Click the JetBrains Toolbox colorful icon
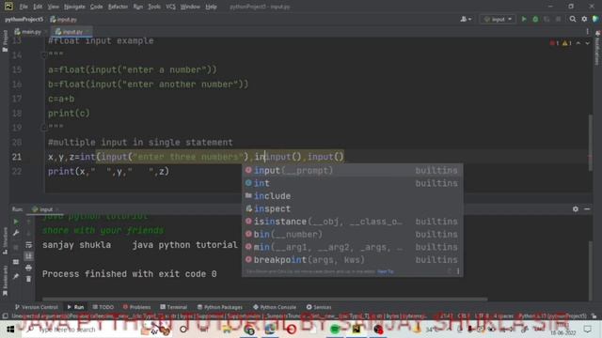The width and height of the screenshot is (602, 338). [595, 19]
